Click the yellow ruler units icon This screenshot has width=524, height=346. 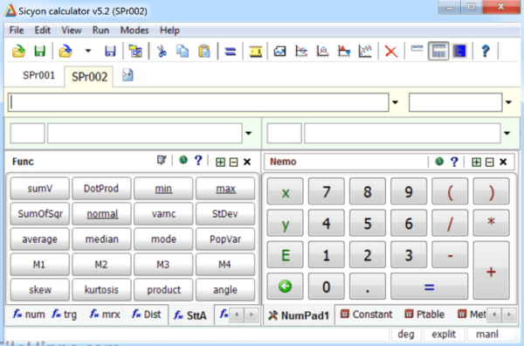[256, 52]
